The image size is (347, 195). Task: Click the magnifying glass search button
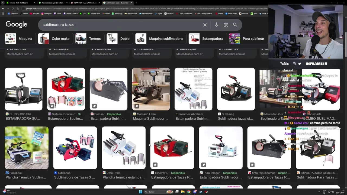235,25
